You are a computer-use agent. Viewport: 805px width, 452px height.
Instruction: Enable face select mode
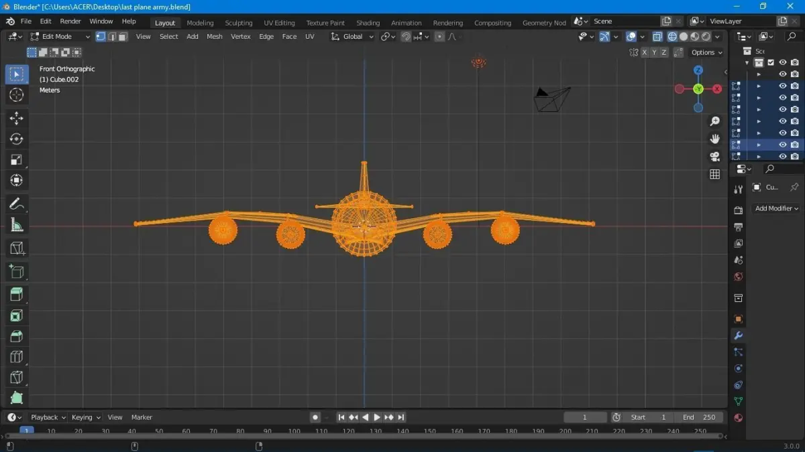click(122, 36)
